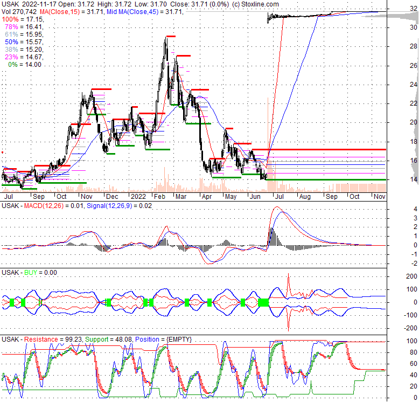Click the 'High: 31.72' header value
Screen dimensions: 419x402
pyautogui.click(x=115, y=4)
